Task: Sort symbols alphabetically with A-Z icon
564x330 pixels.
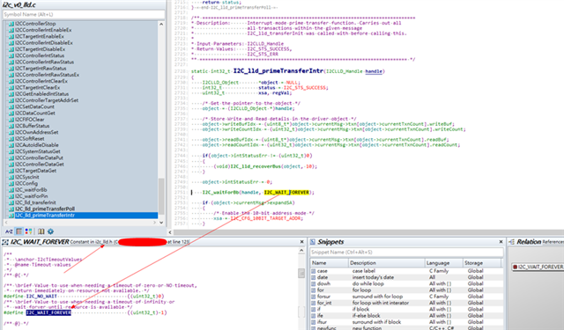Action: point(9,231)
